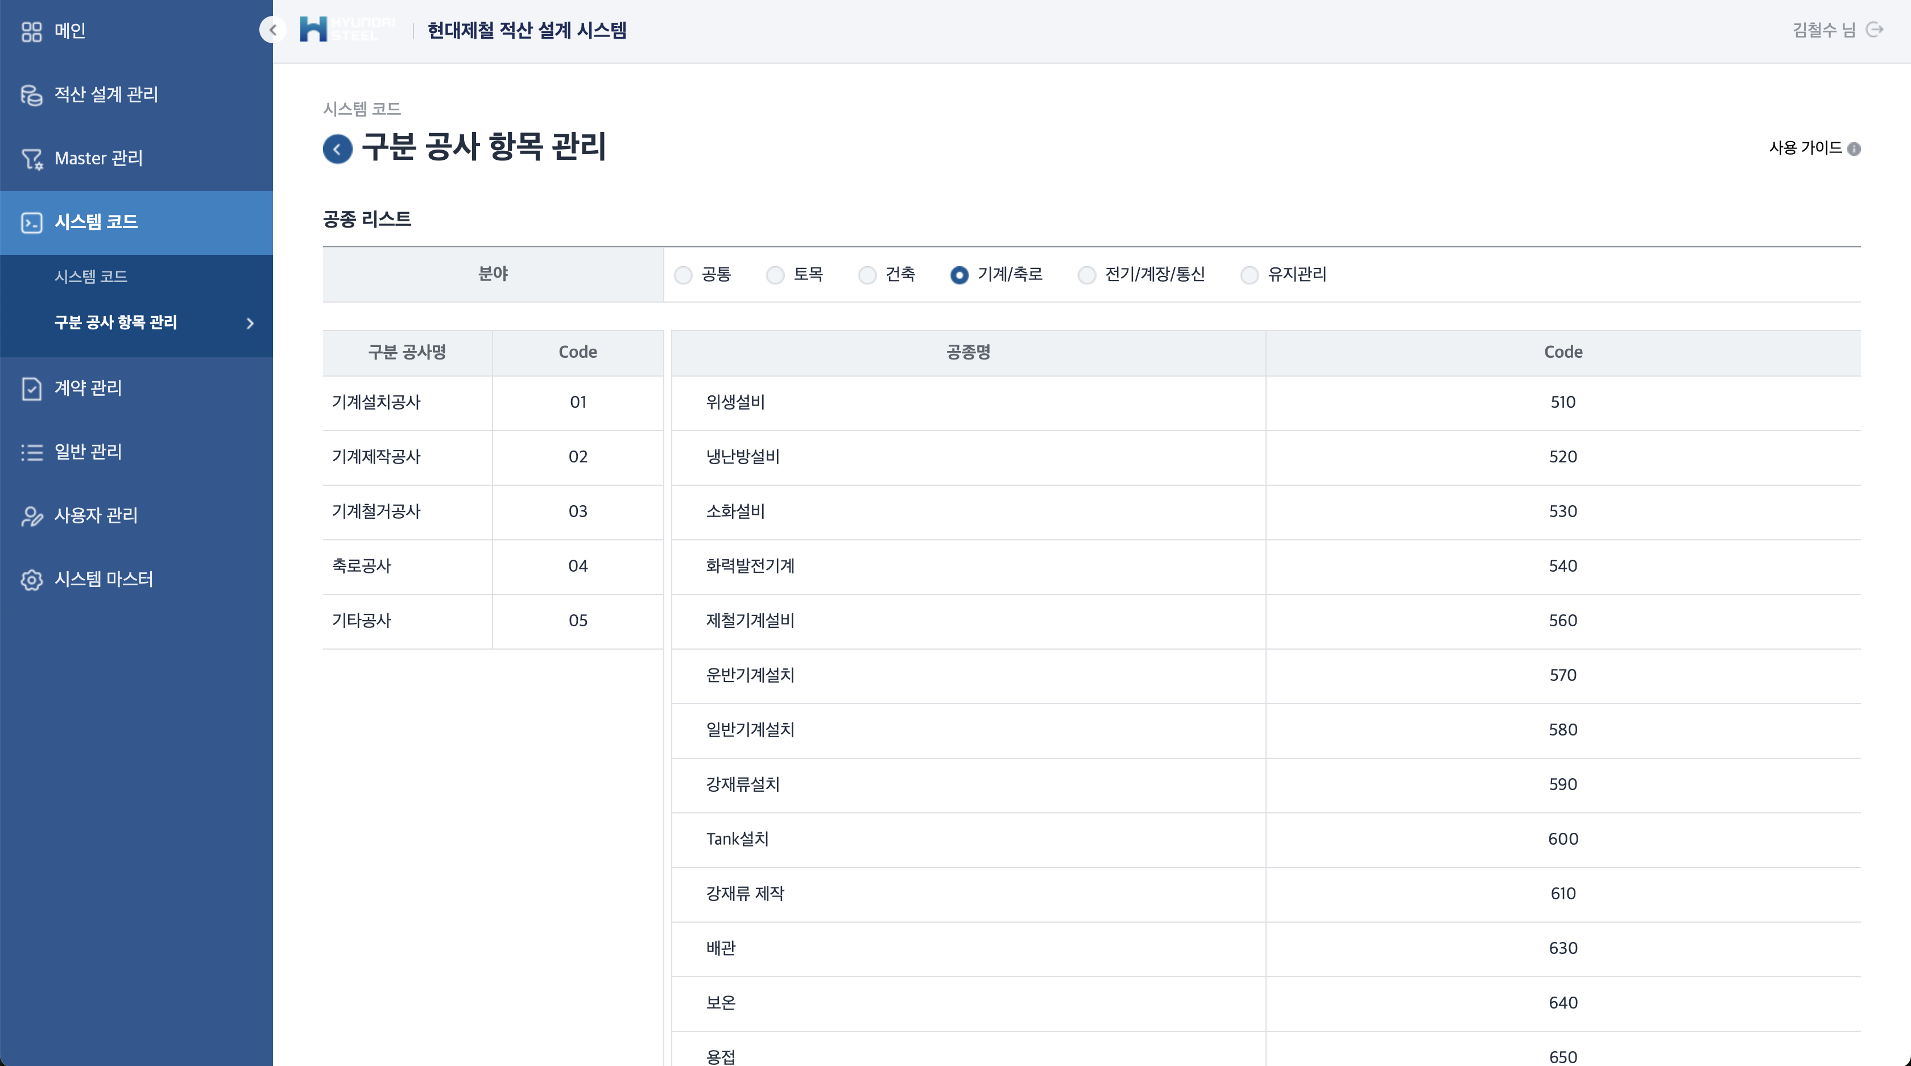
Task: Select the 공통 radio button
Action: coord(683,275)
